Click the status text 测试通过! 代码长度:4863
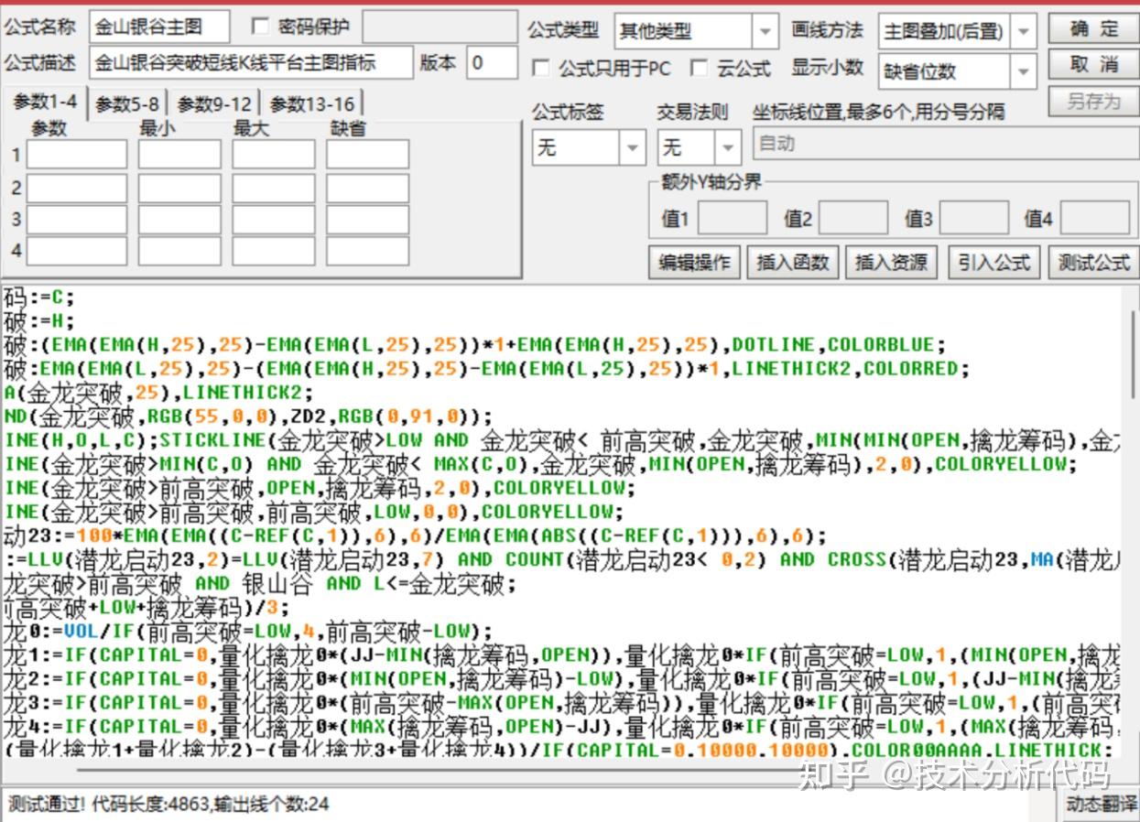The height and width of the screenshot is (822, 1140). (x=168, y=805)
